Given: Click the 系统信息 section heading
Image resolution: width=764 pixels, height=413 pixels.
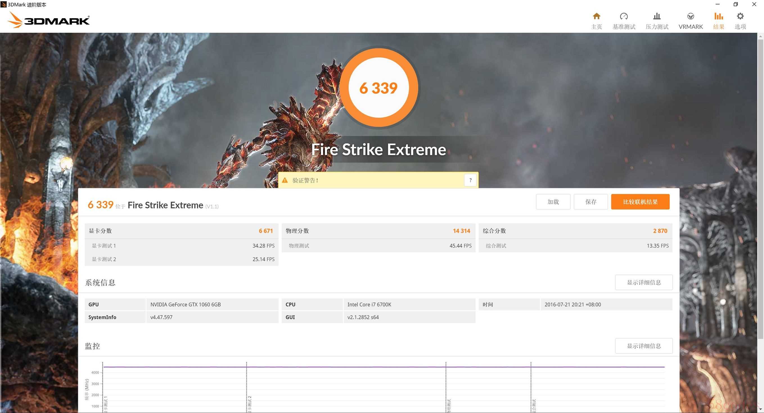Looking at the screenshot, I should pyautogui.click(x=100, y=282).
